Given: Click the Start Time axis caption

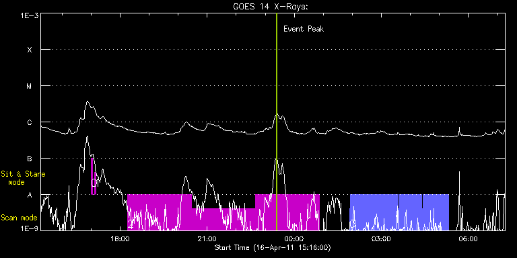Looking at the screenshot, I should [273, 247].
